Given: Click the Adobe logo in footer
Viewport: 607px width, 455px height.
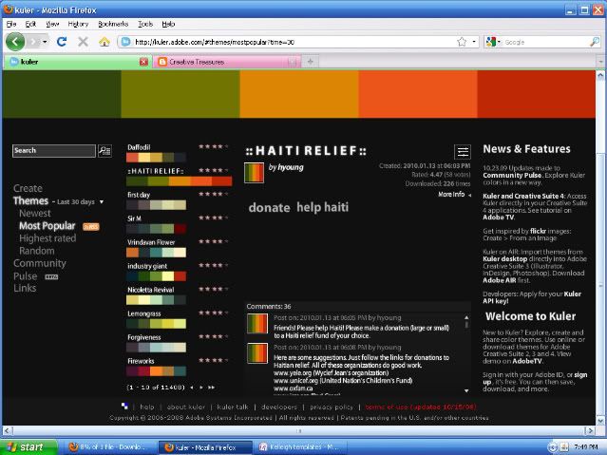Looking at the screenshot, I should point(124,406).
